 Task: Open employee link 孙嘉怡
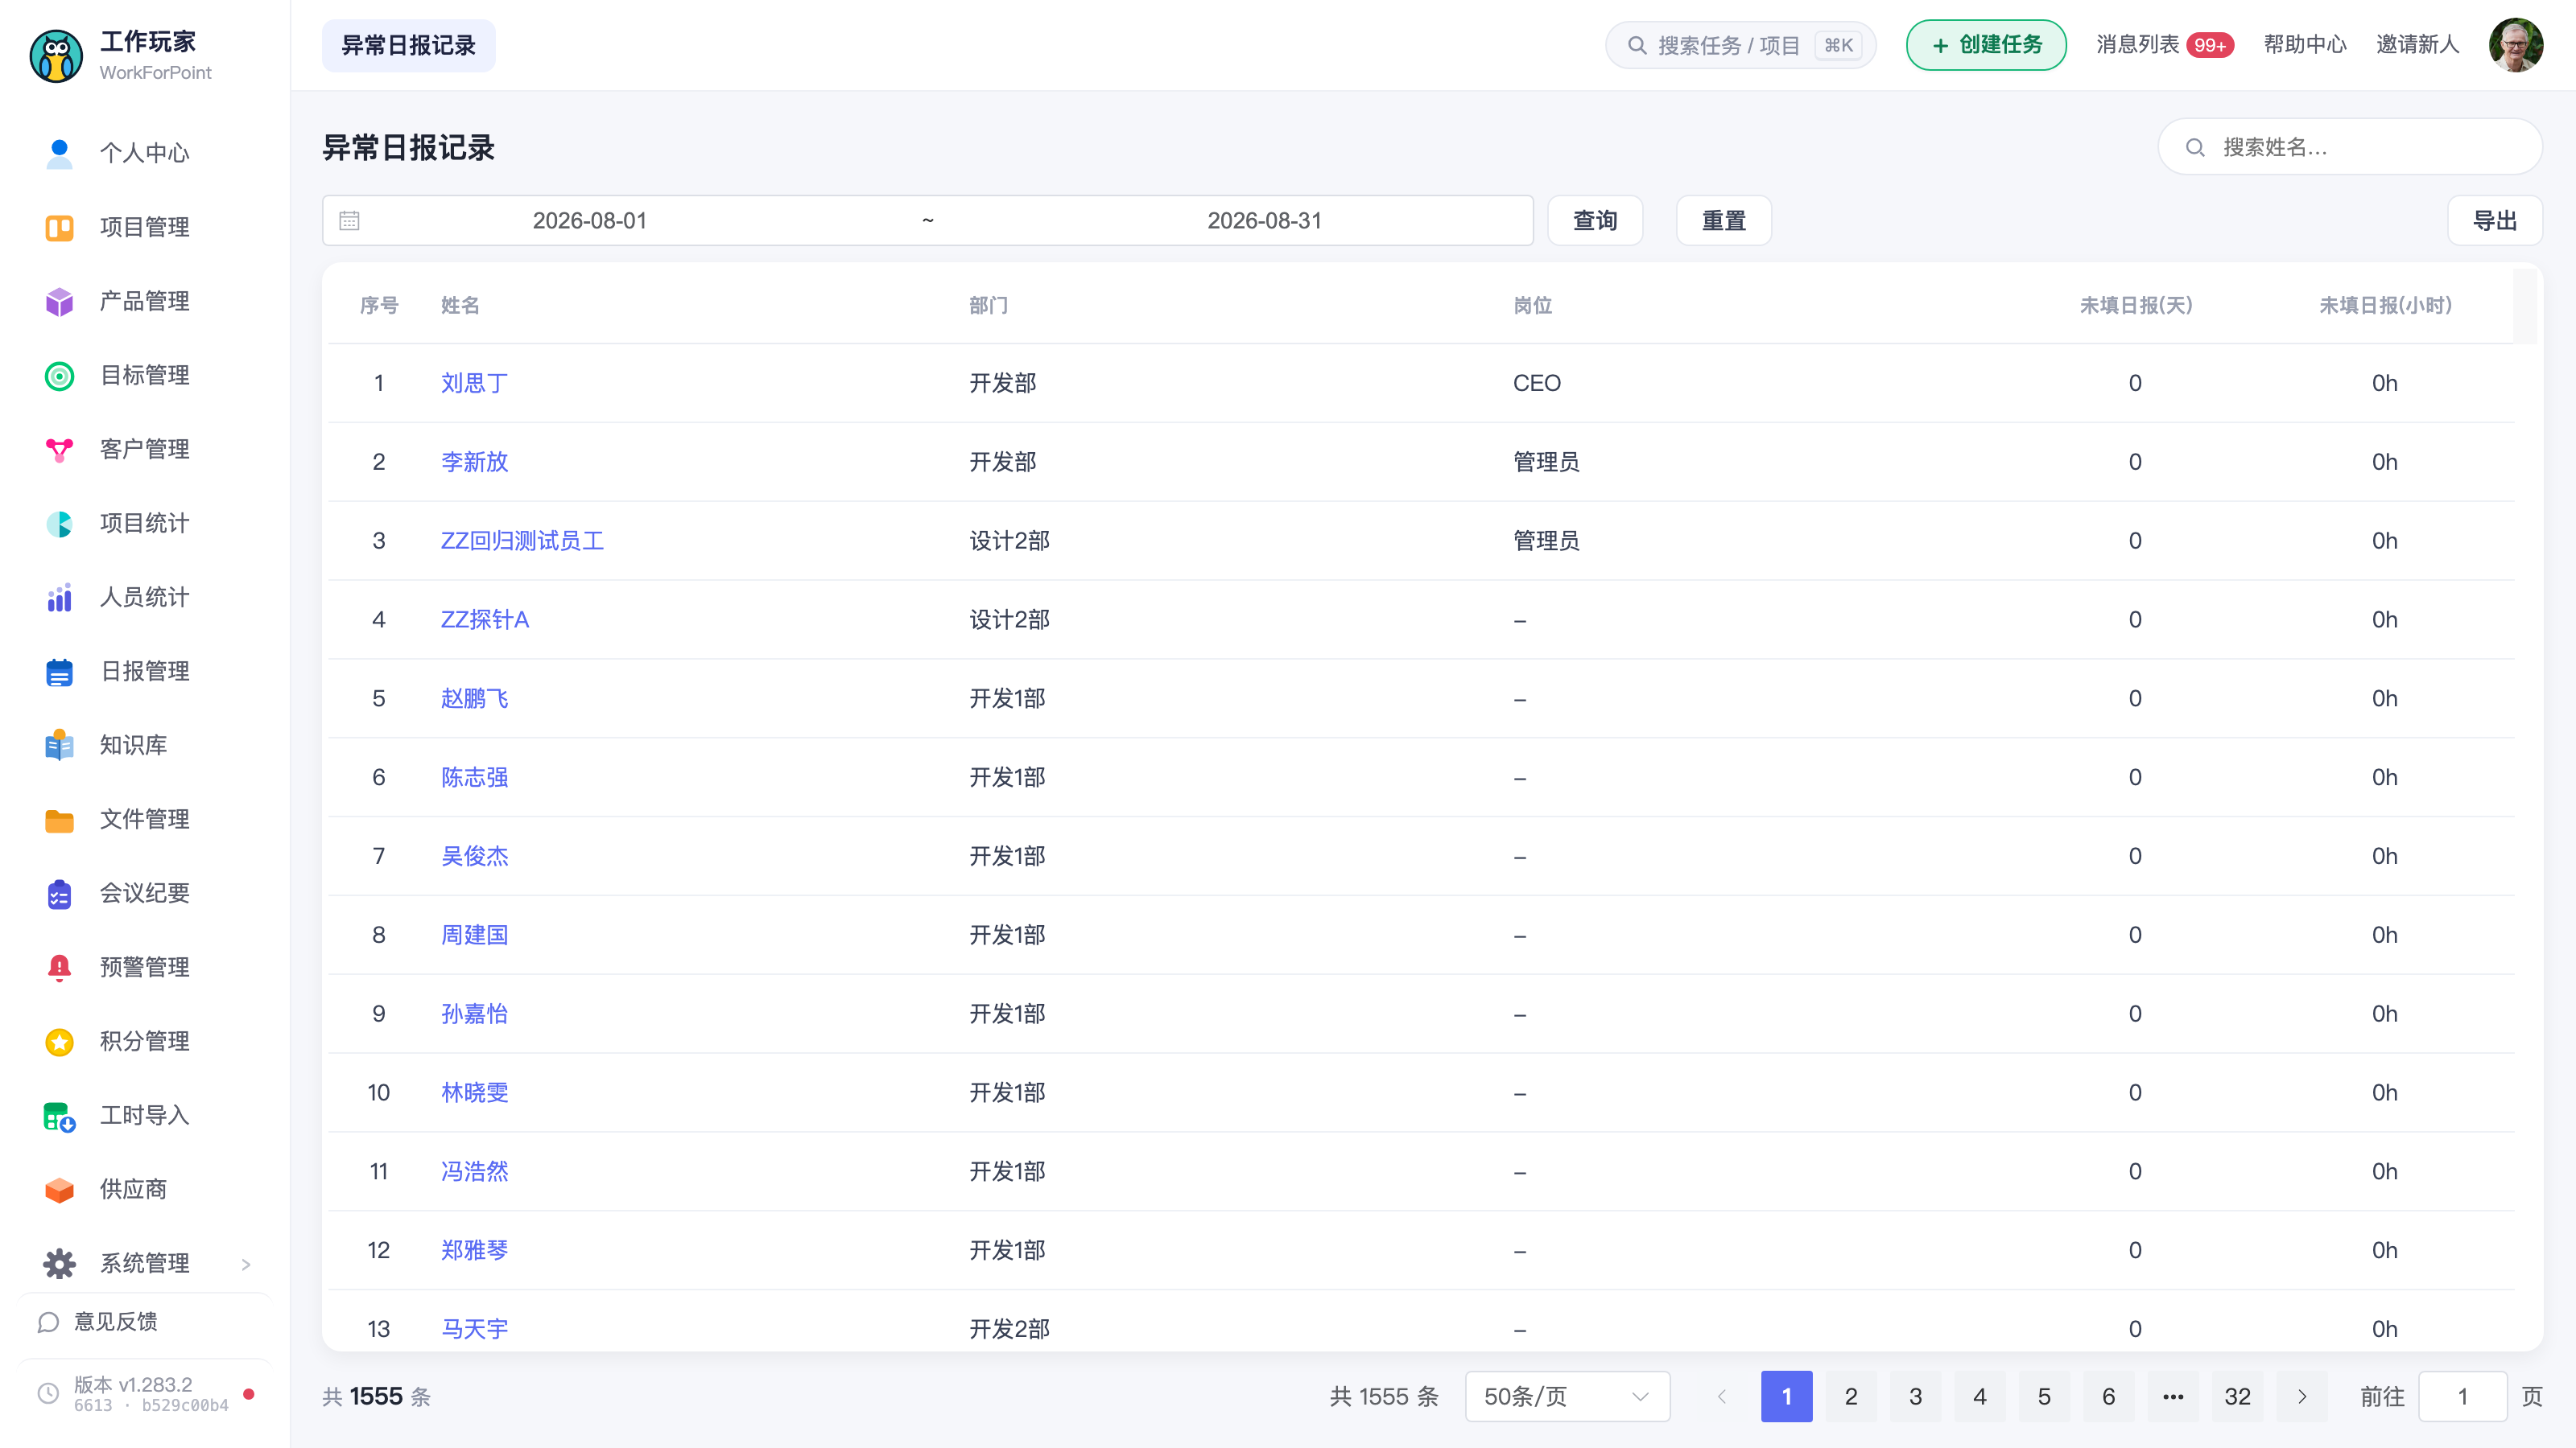(x=474, y=1014)
